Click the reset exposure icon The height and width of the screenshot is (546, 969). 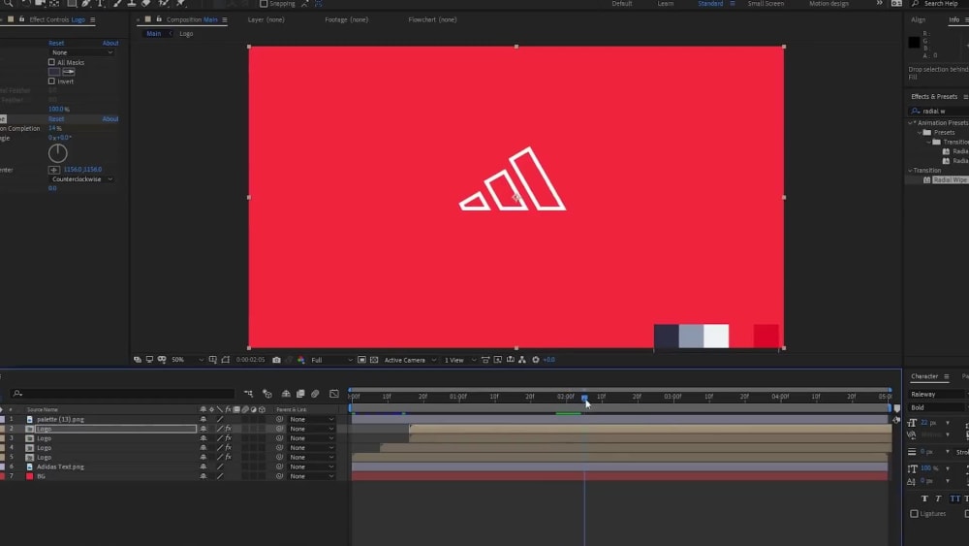pos(536,360)
